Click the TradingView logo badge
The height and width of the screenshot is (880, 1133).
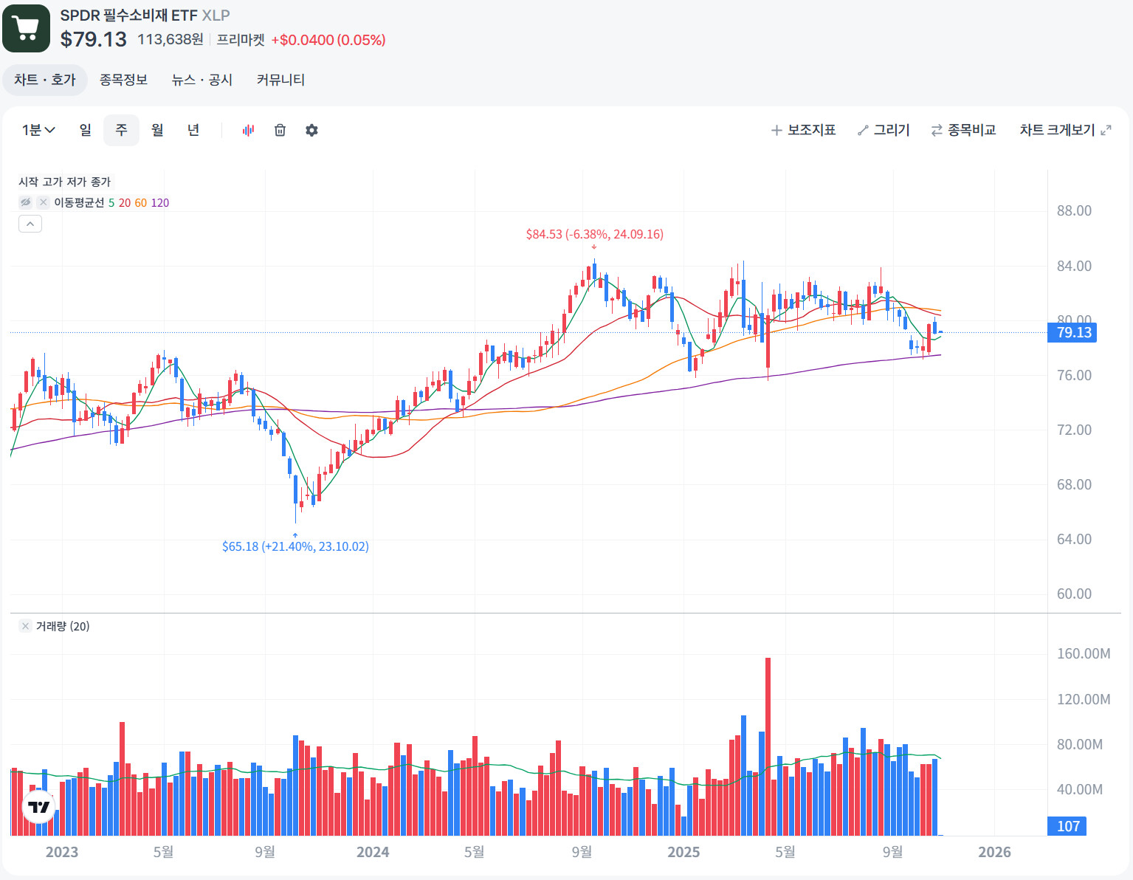tap(38, 806)
